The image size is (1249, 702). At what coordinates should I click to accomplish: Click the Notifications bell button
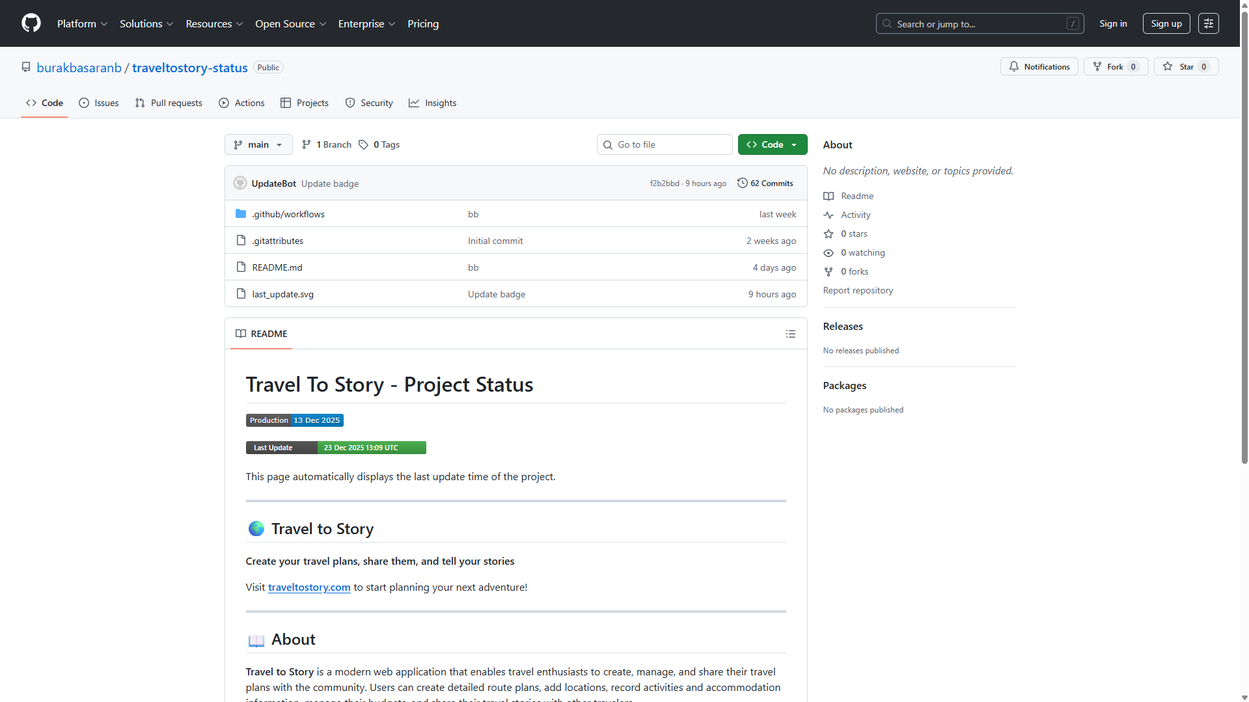(1039, 66)
